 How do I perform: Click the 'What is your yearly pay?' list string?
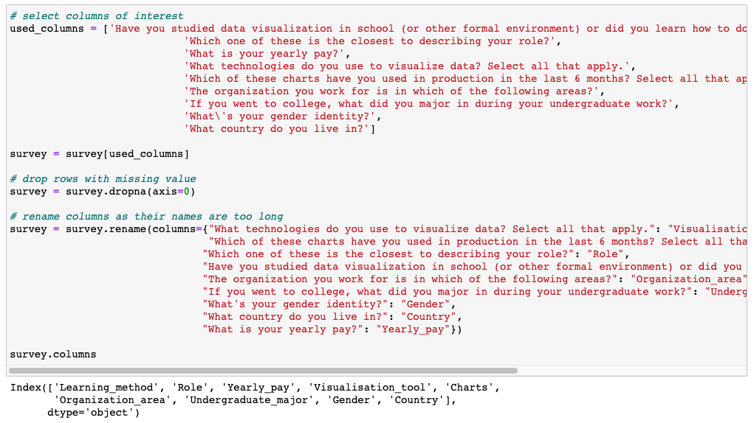click(266, 54)
